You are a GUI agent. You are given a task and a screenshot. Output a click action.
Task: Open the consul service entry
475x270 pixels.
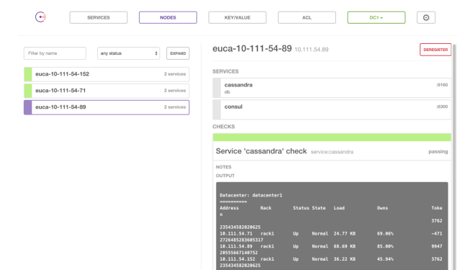click(x=332, y=109)
